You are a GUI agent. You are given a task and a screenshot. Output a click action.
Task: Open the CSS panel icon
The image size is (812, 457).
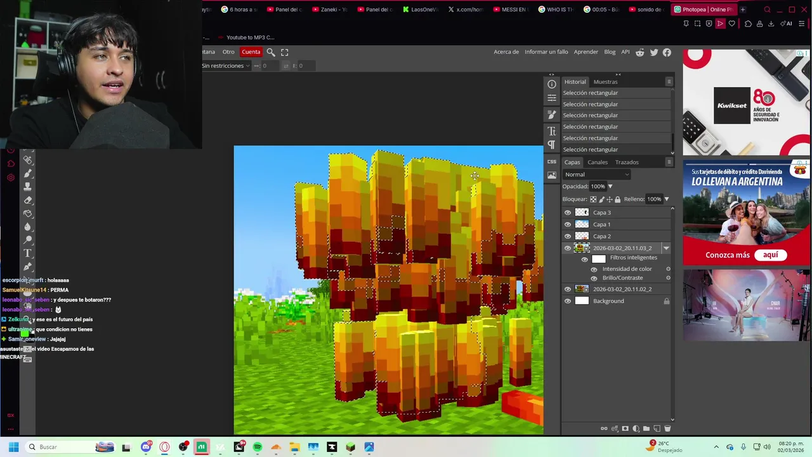coord(552,162)
